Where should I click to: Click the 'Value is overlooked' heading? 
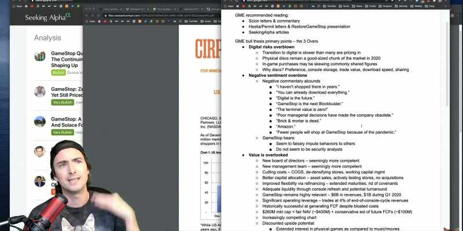tap(268, 155)
